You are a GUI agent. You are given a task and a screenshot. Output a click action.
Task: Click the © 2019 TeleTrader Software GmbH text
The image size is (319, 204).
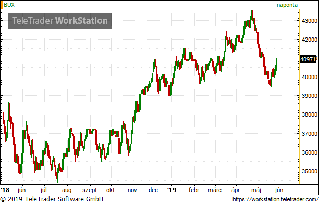click(52, 199)
